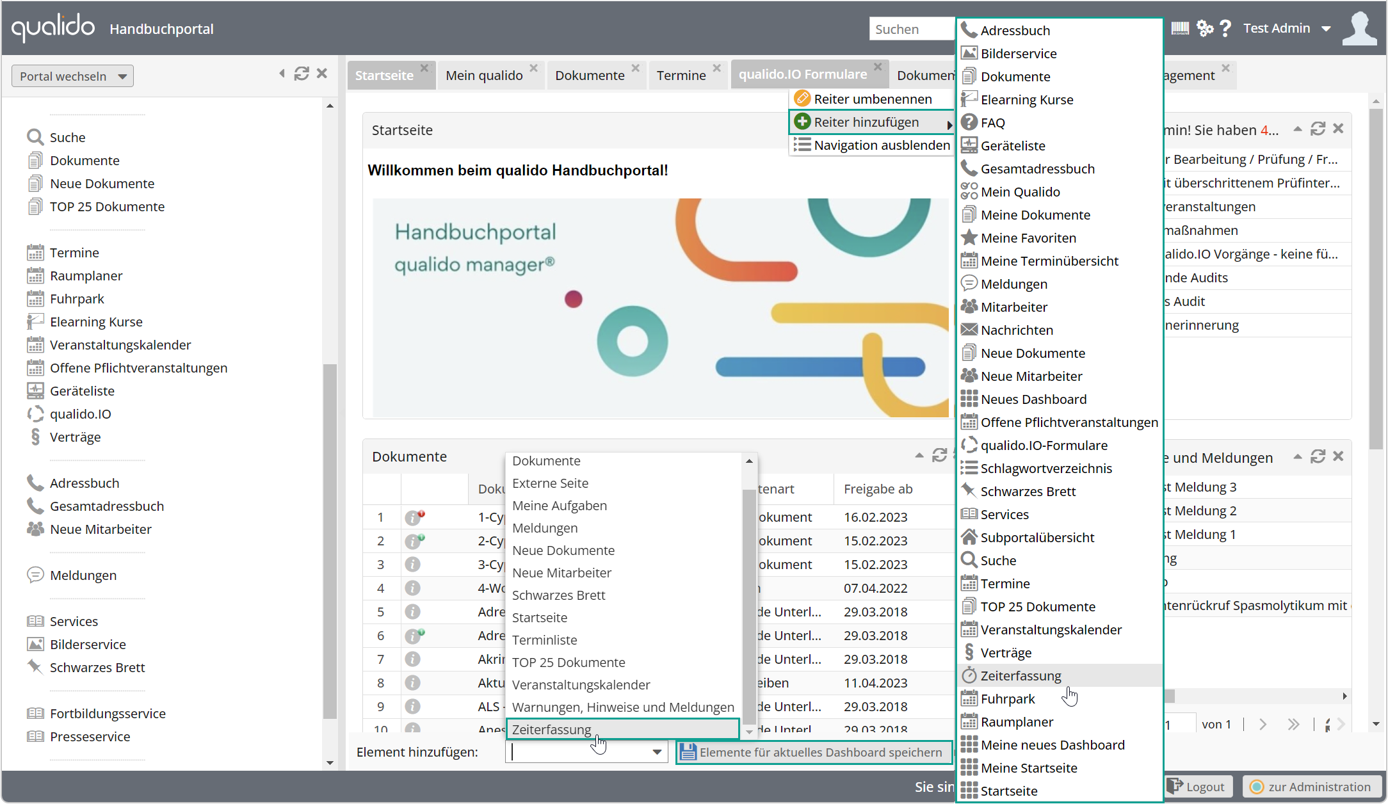
Task: Select Mitarbeiter in the tab submenu
Action: point(1060,307)
